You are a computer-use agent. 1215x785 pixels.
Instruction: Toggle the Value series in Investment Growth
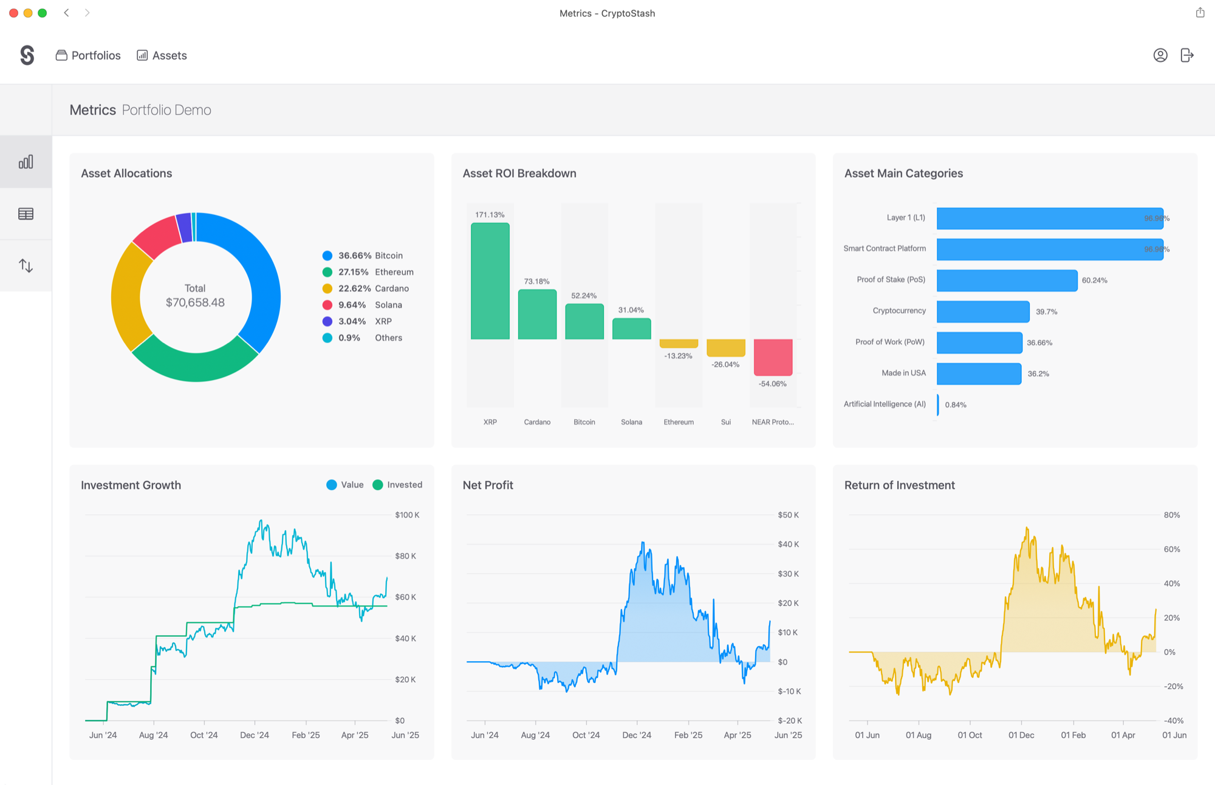click(x=345, y=484)
